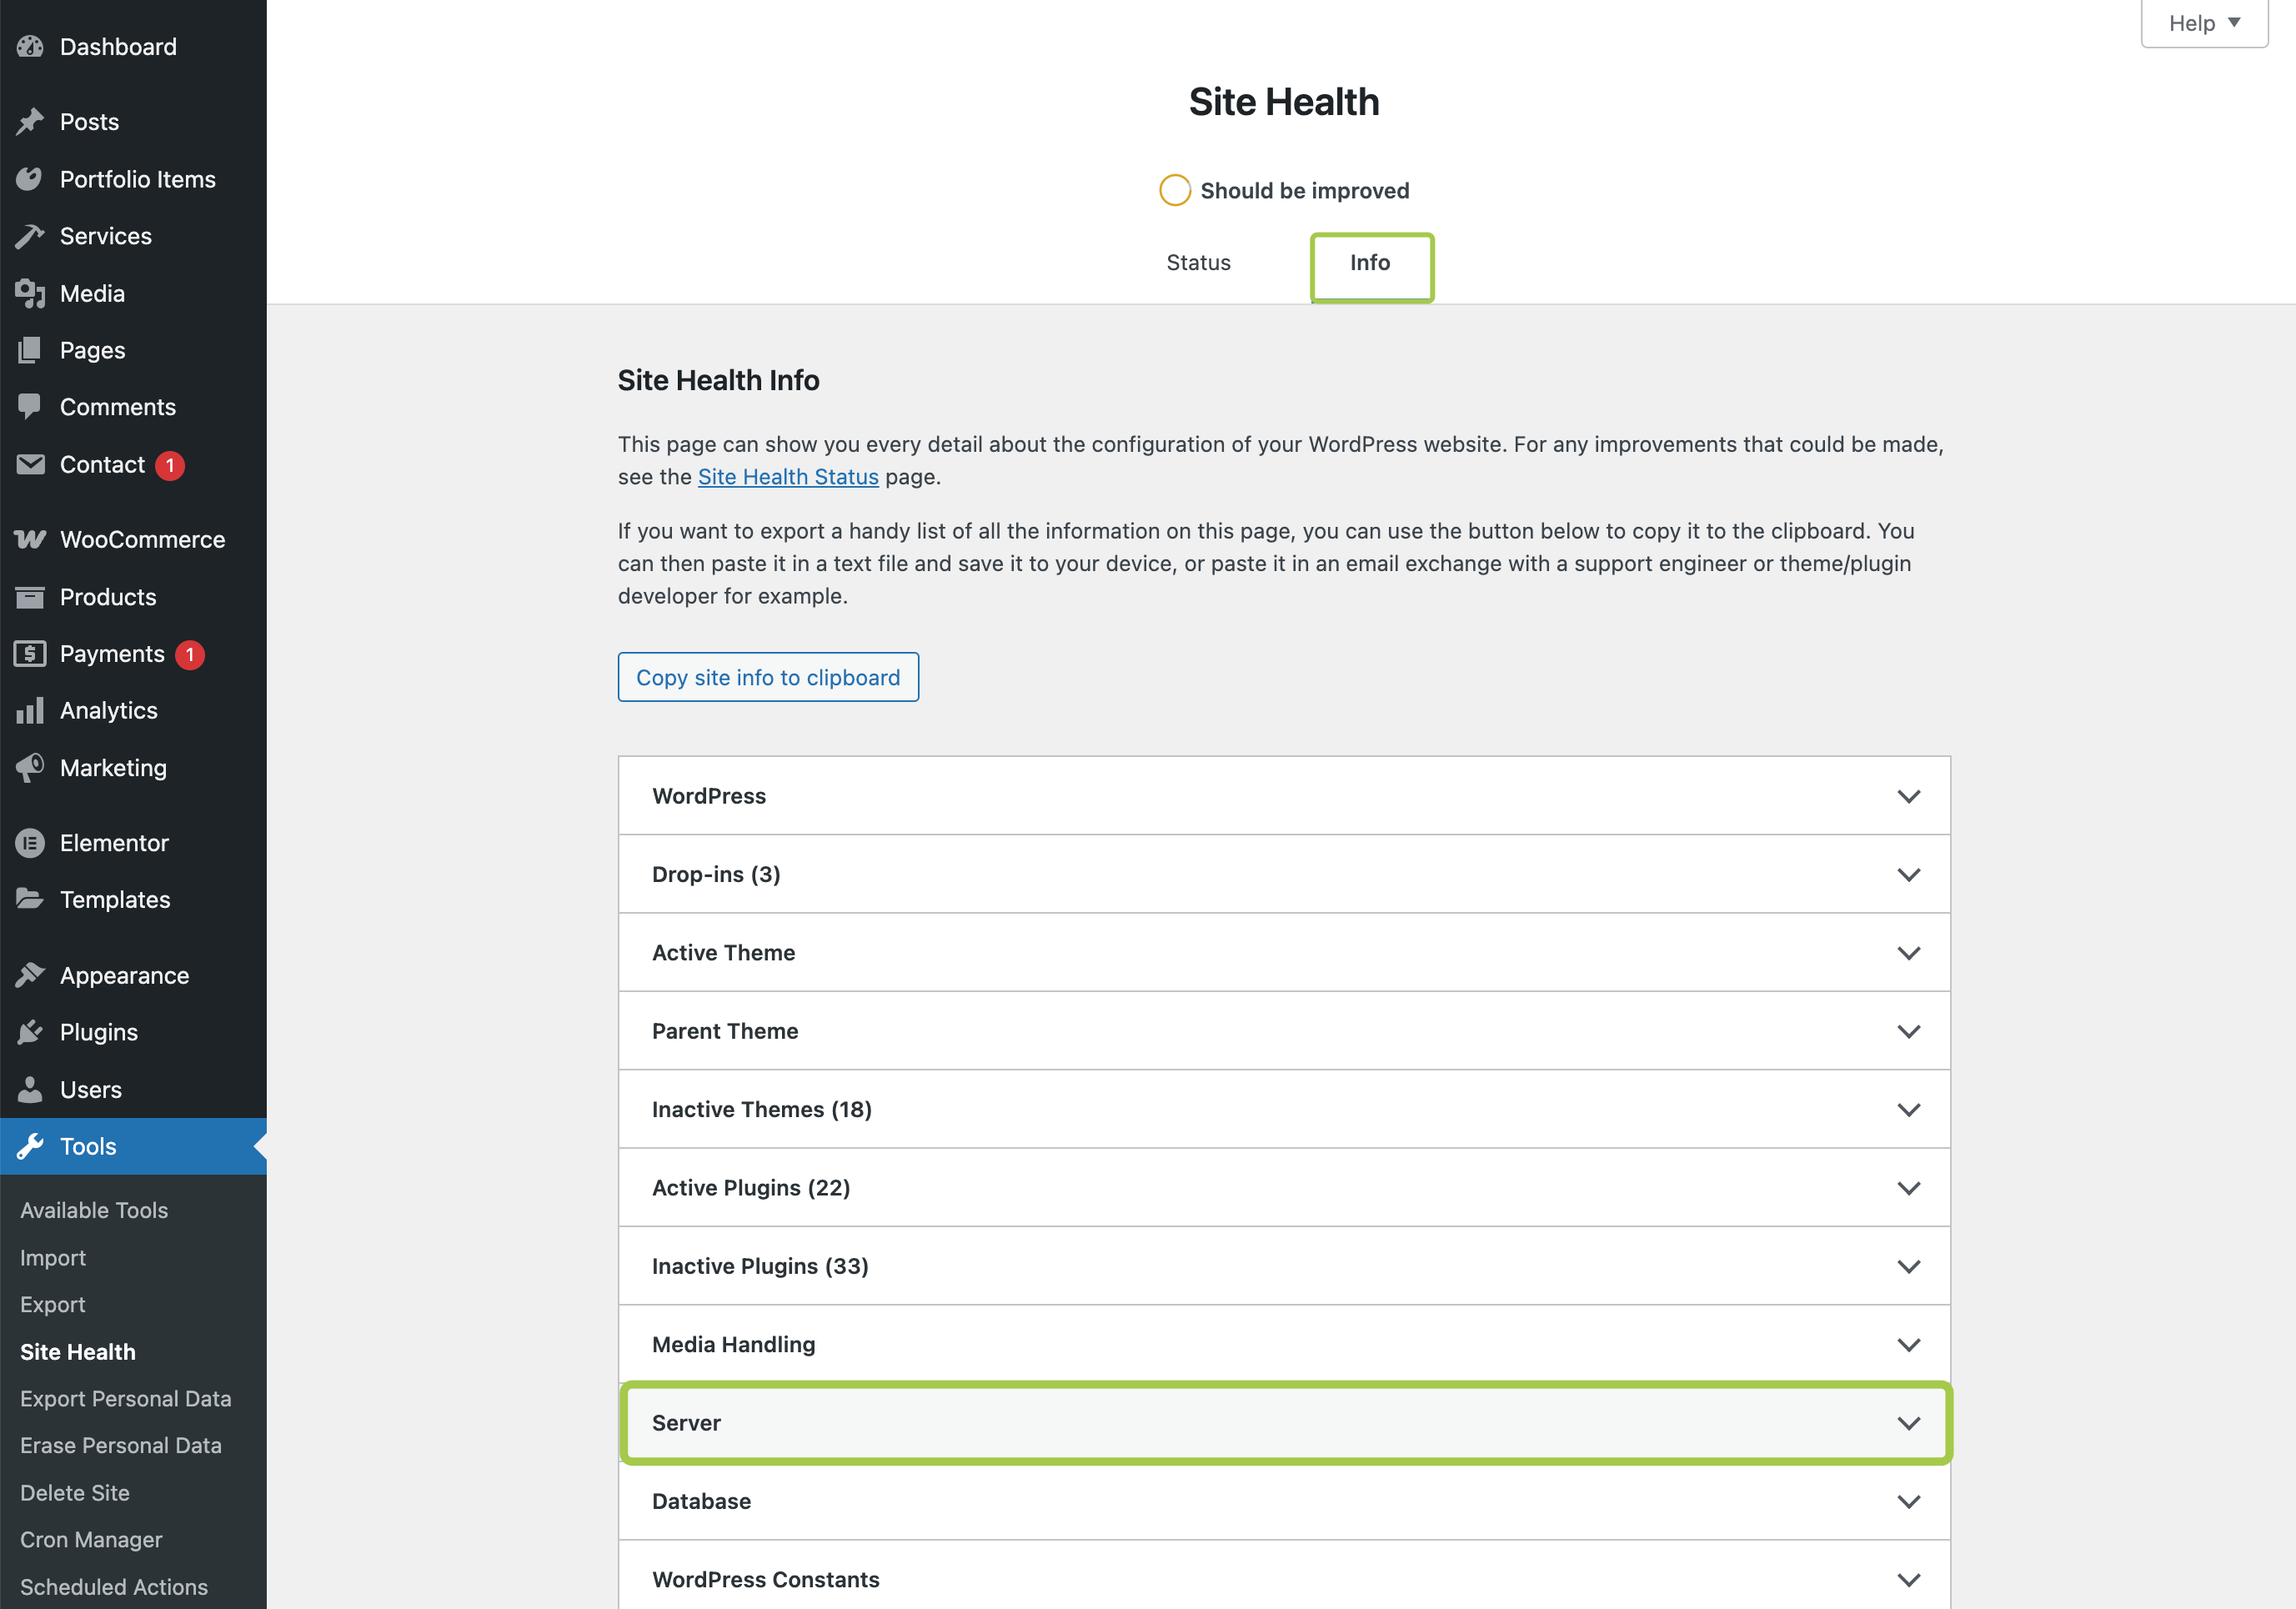Follow the Site Health Status link
Screen dimensions: 2296x1609
coord(788,477)
